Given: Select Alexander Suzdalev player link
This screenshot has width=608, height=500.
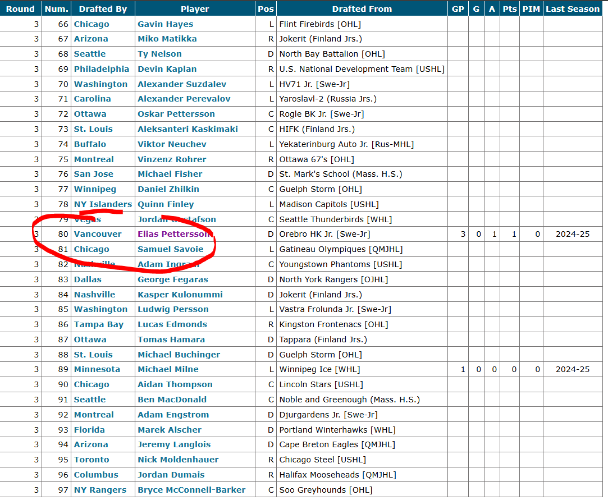Looking at the screenshot, I should pos(182,84).
